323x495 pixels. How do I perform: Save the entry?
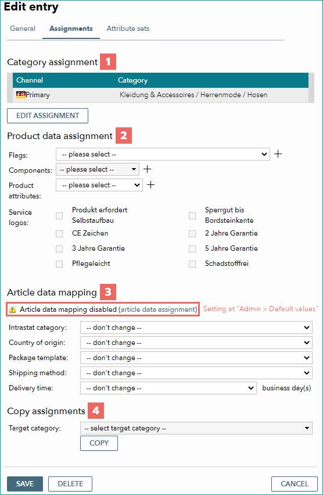pyautogui.click(x=25, y=483)
